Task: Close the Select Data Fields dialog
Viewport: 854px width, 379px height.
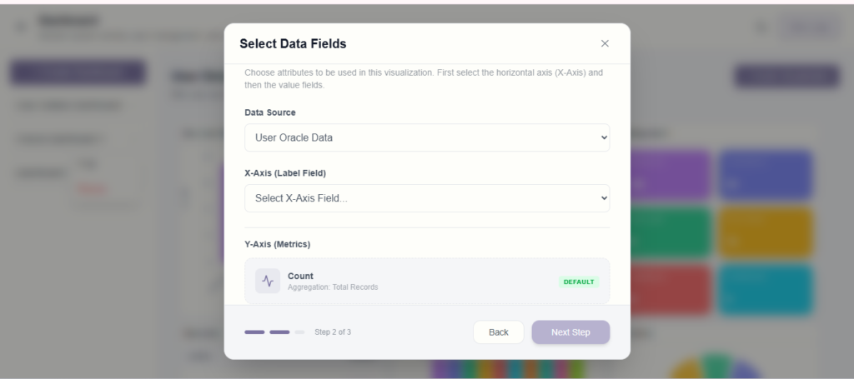Action: tap(605, 43)
